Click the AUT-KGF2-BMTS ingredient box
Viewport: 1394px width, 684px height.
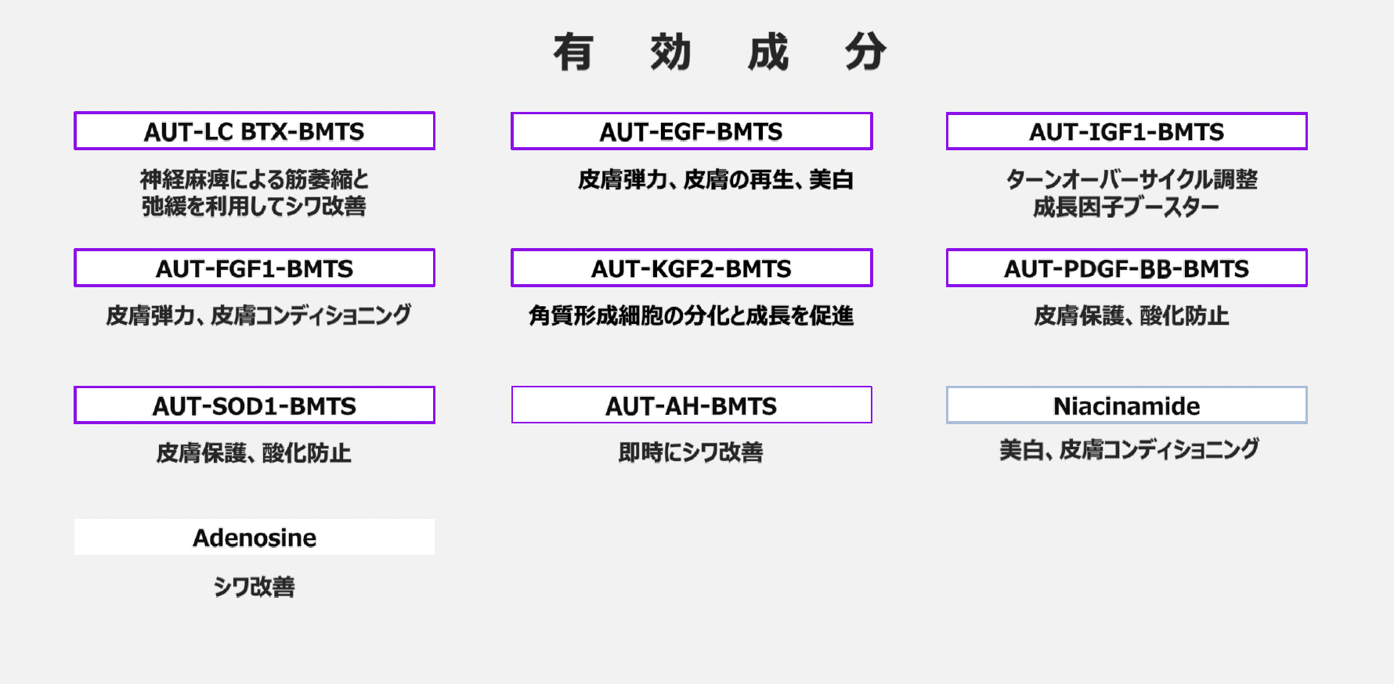tap(692, 268)
